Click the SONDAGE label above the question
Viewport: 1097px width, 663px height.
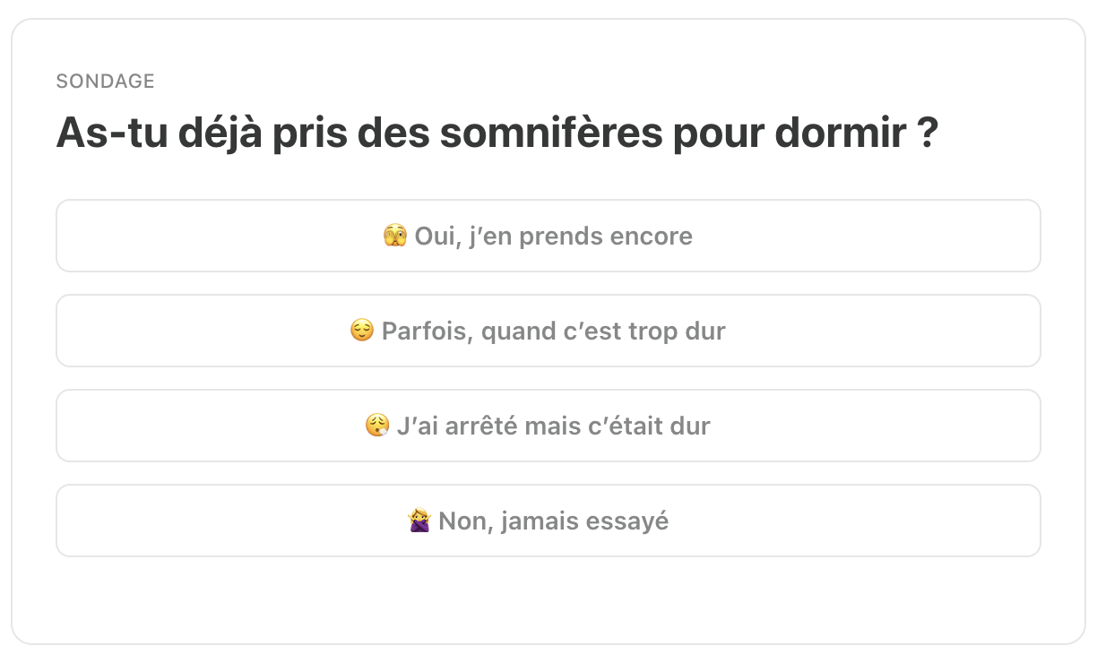click(x=105, y=82)
